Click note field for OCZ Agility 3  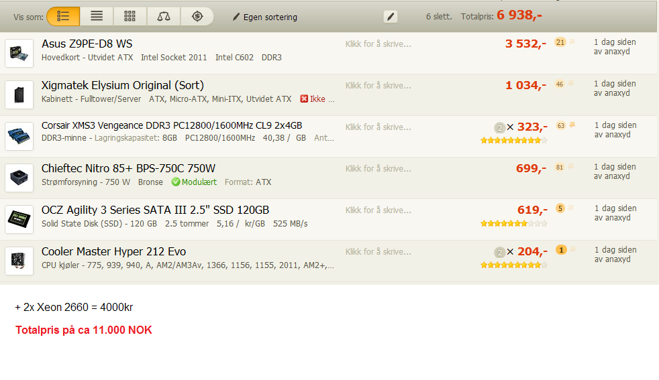[x=378, y=210]
